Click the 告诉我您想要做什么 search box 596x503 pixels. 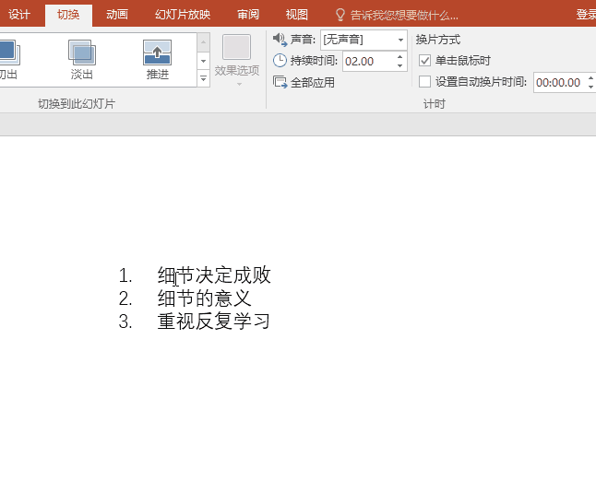404,15
